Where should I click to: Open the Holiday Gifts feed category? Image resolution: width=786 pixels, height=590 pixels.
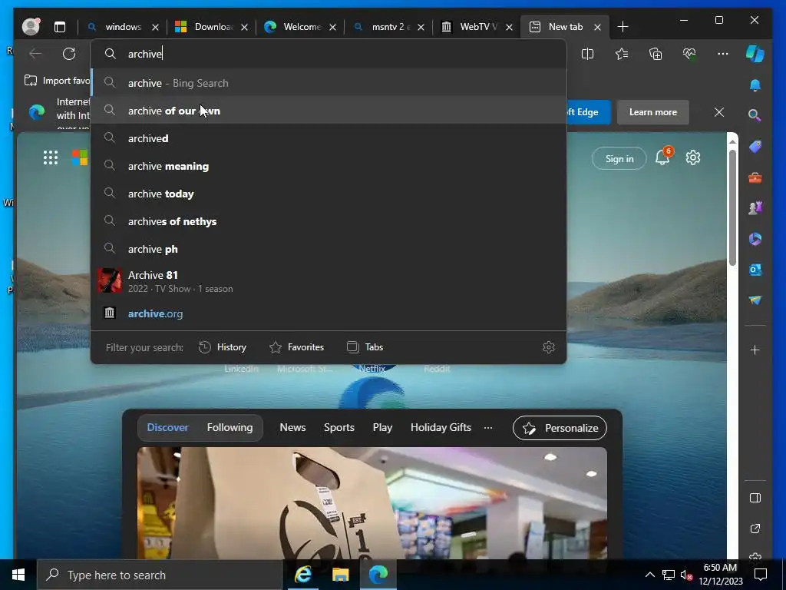point(441,427)
